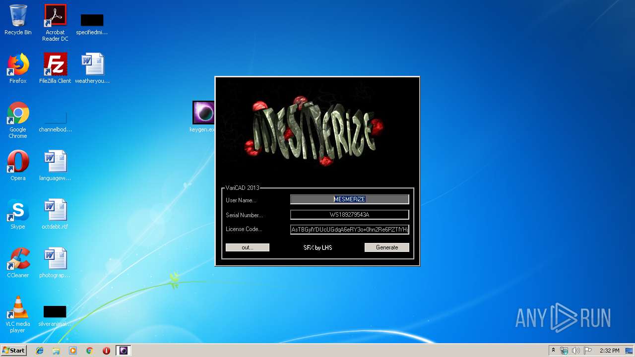Image resolution: width=635 pixels, height=357 pixels.
Task: Select the CCleaner desktop shortcut
Action: [18, 263]
